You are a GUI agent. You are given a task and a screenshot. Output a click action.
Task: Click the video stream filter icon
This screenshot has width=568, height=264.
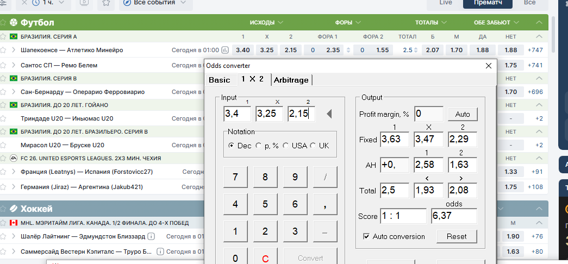point(84,3)
